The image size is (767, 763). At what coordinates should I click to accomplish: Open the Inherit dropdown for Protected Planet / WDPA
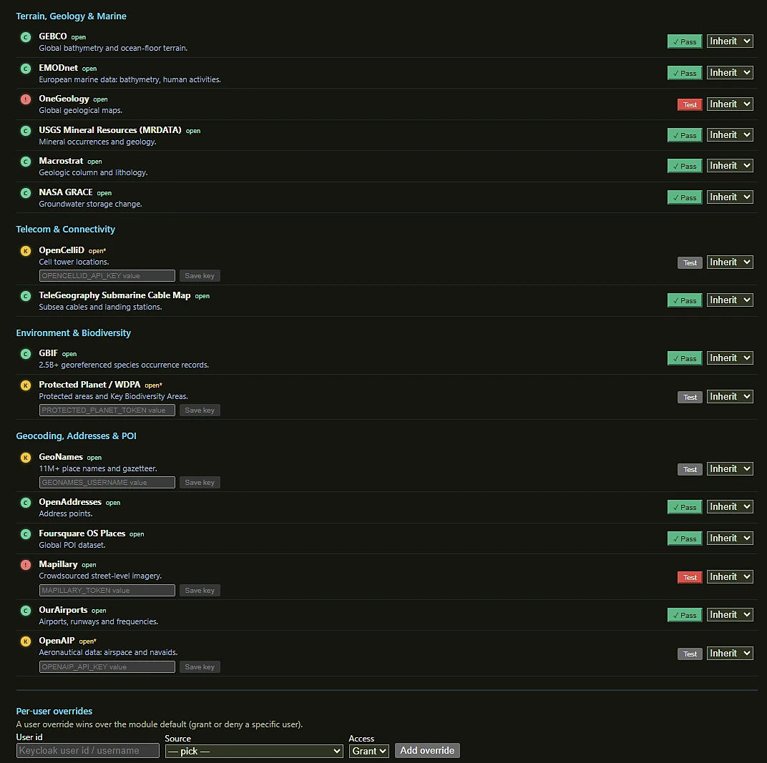(x=730, y=397)
